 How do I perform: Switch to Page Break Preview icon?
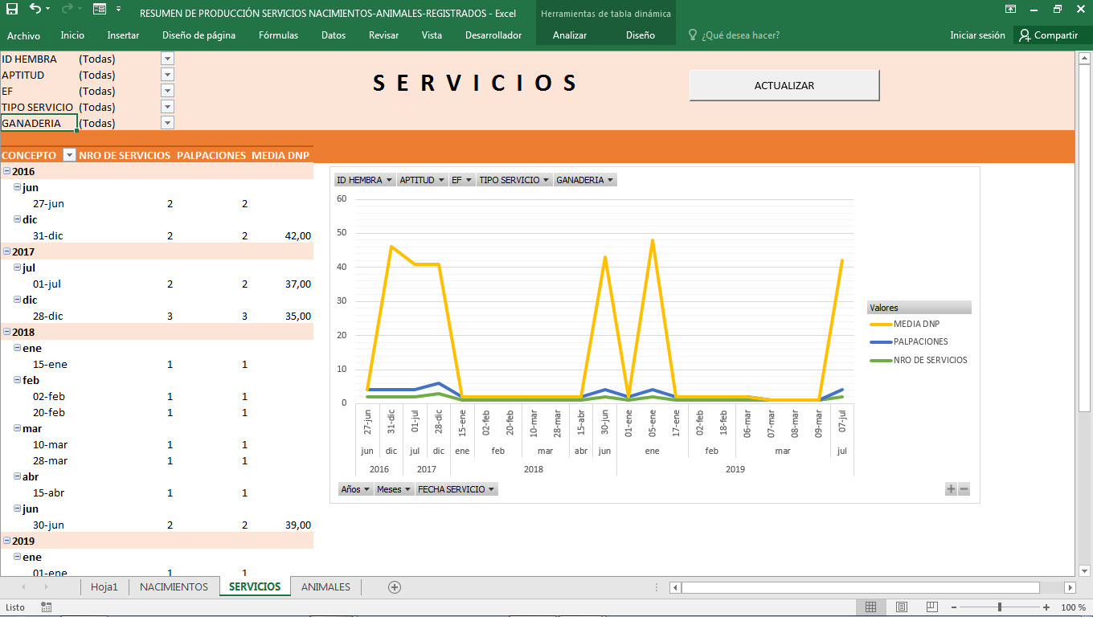click(932, 607)
